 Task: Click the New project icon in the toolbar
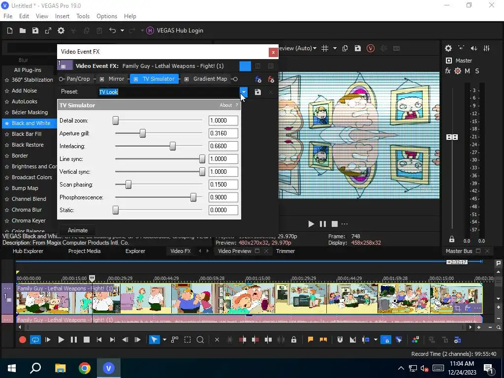click(x=10, y=31)
